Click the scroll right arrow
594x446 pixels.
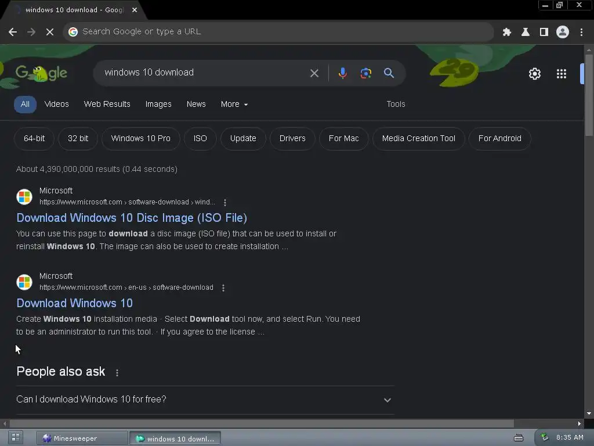point(579,423)
